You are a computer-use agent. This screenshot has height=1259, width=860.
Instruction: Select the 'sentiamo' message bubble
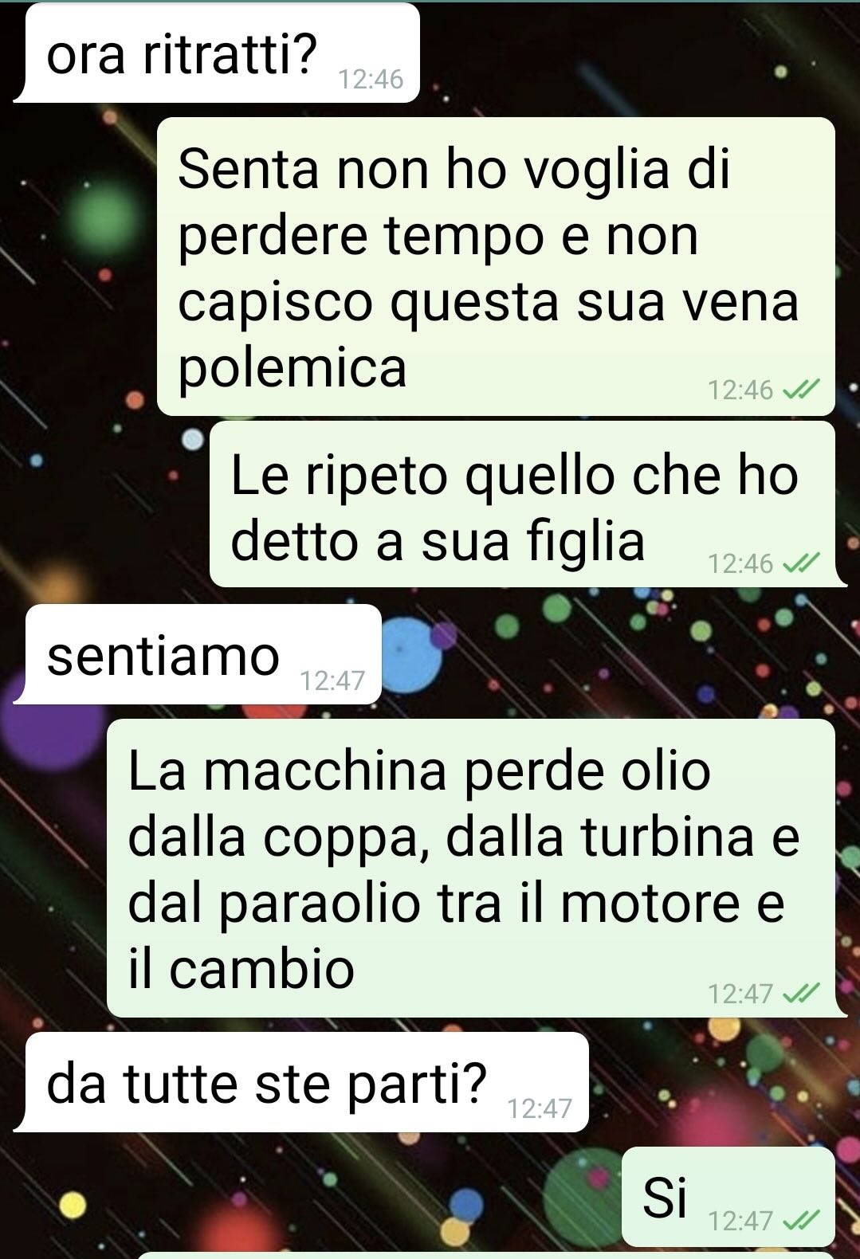tap(198, 654)
